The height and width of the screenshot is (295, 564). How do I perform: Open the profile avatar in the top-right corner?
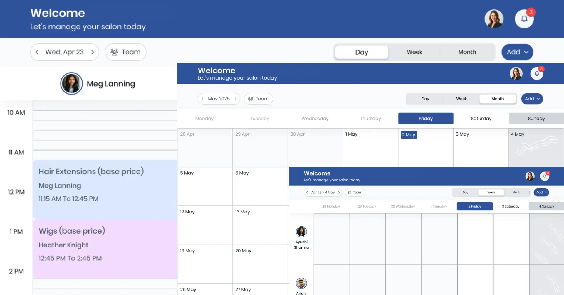point(494,19)
